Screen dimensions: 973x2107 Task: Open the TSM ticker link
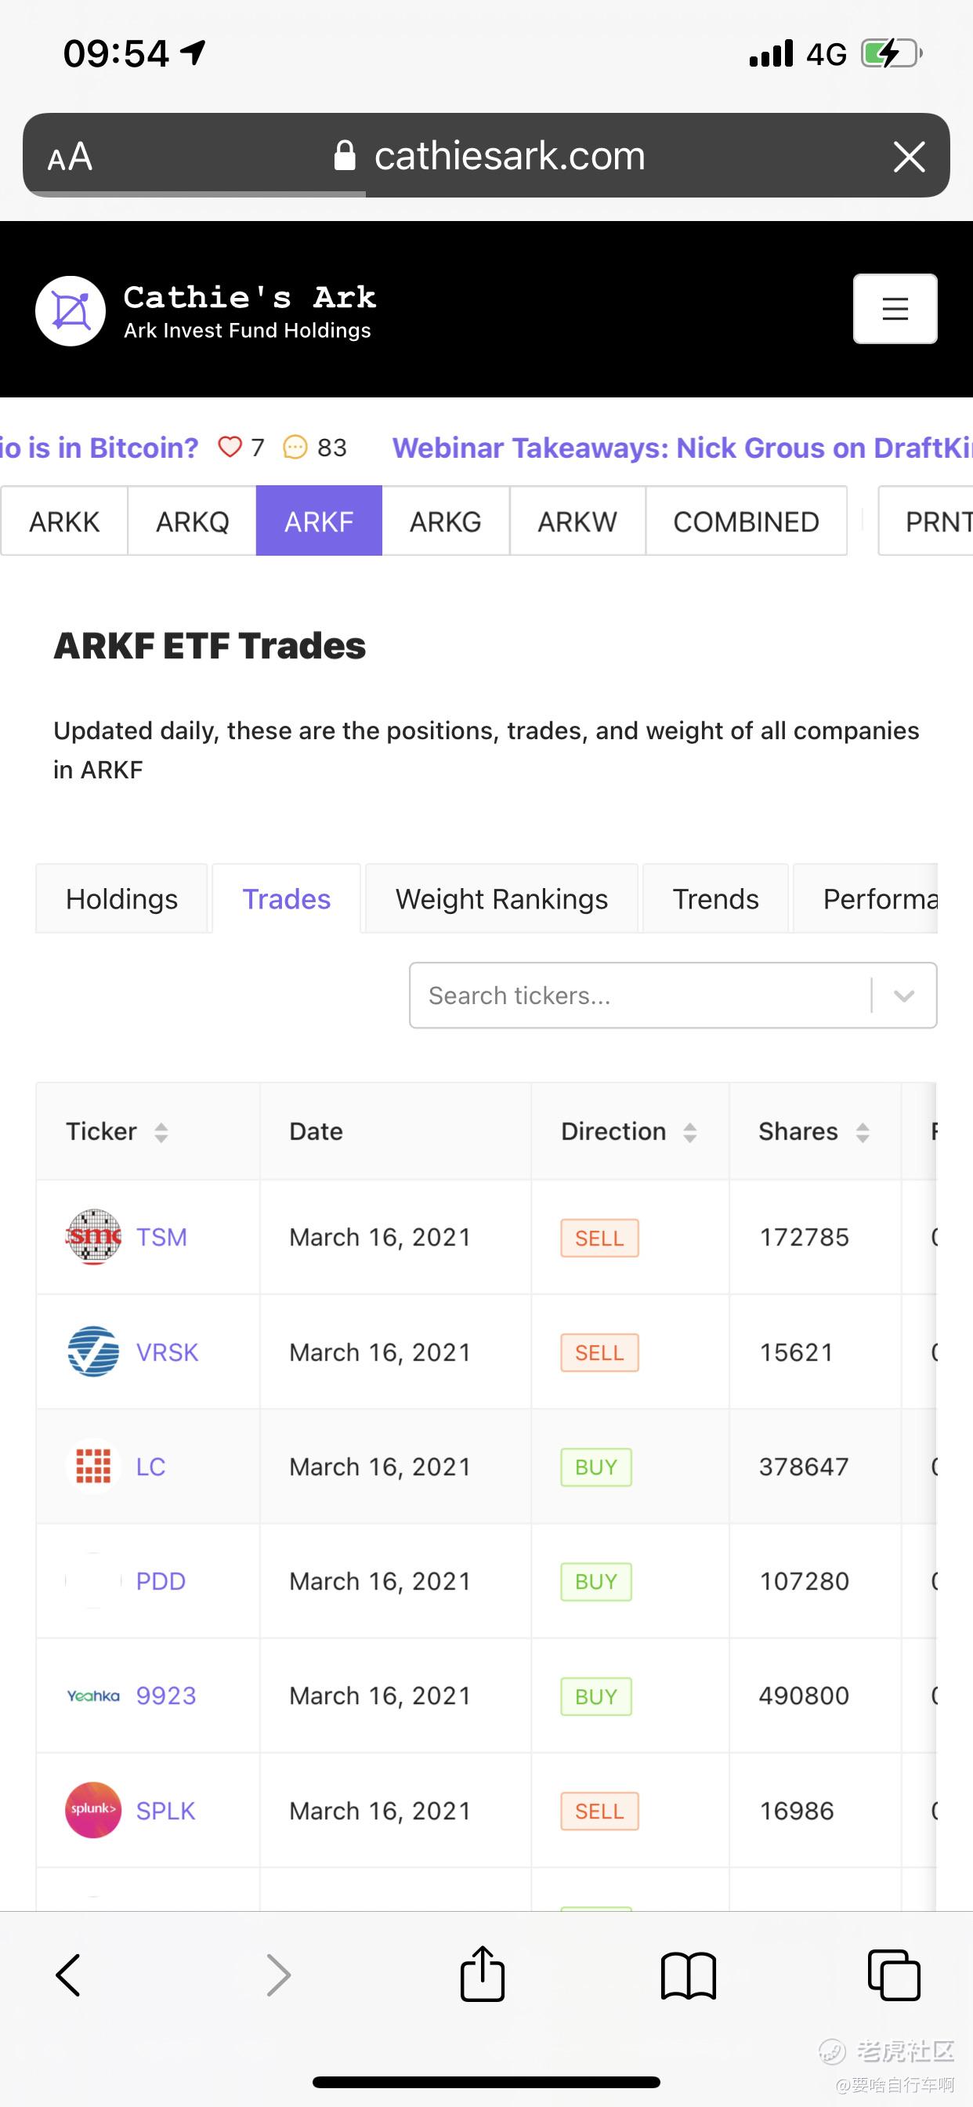161,1237
